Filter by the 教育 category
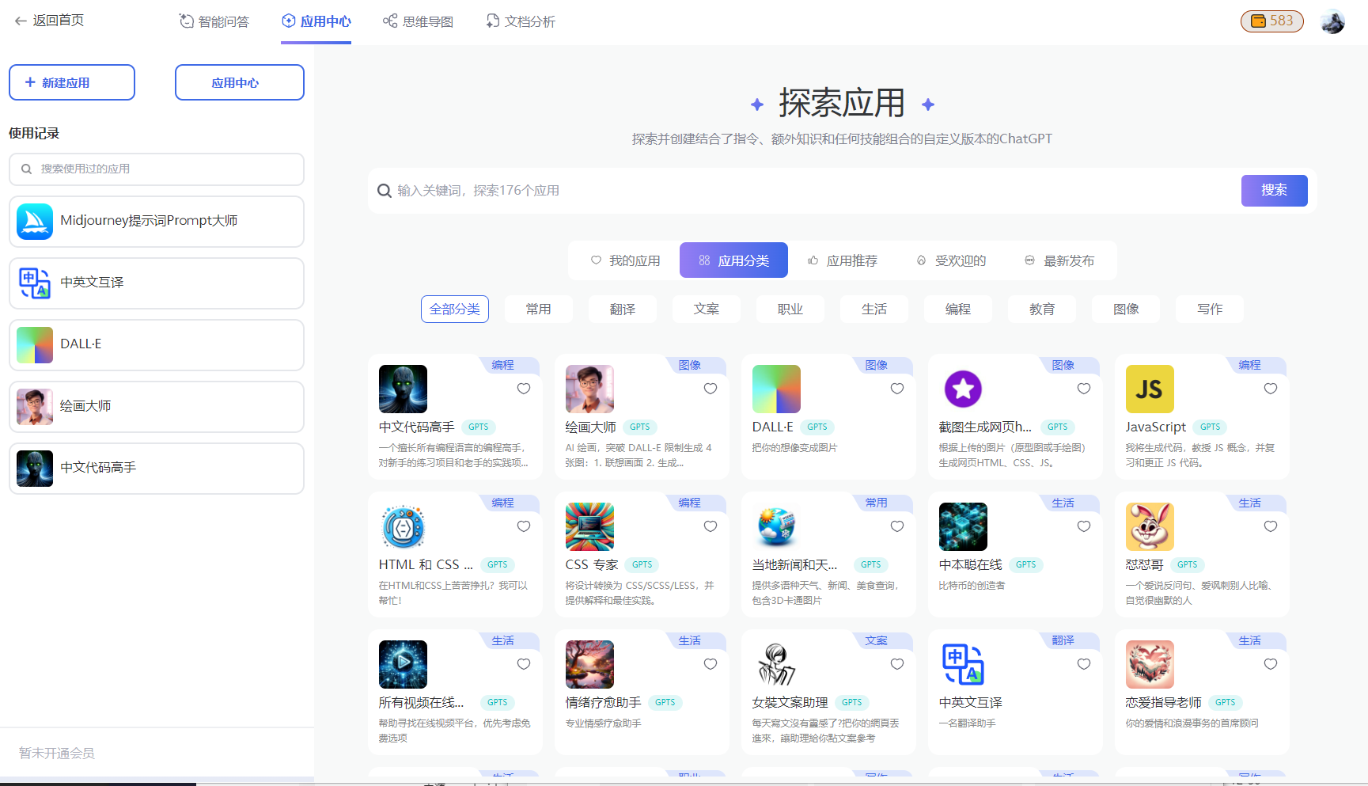 1042,309
